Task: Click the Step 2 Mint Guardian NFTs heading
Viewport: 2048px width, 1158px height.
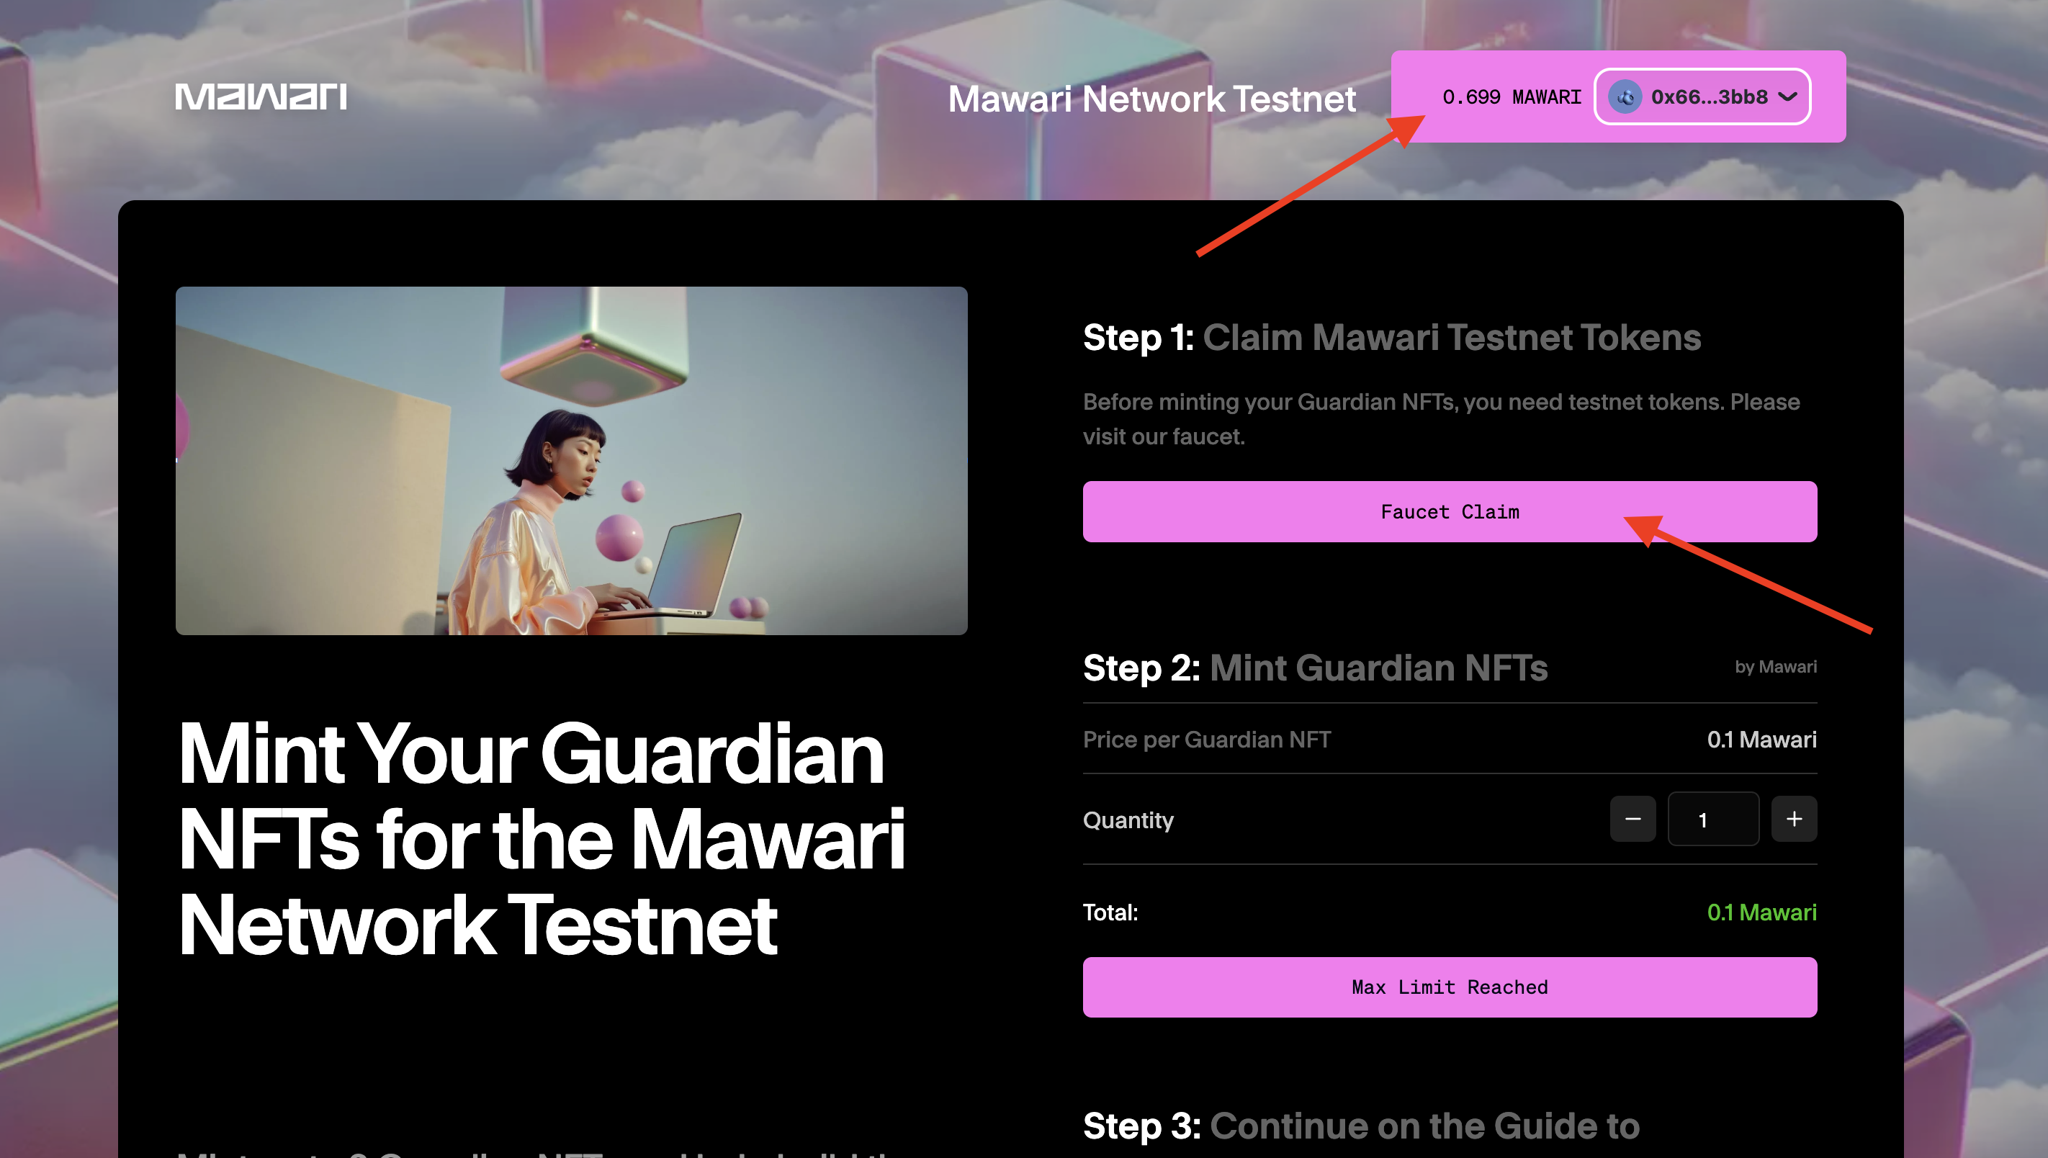Action: click(x=1315, y=668)
